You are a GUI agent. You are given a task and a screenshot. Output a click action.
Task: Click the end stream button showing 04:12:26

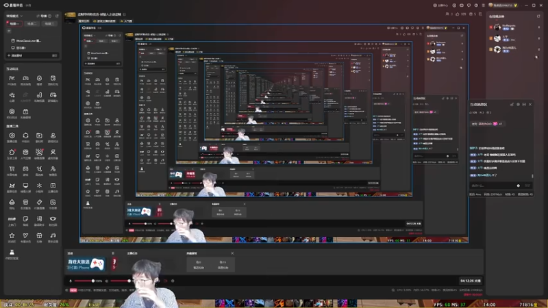pos(471,281)
